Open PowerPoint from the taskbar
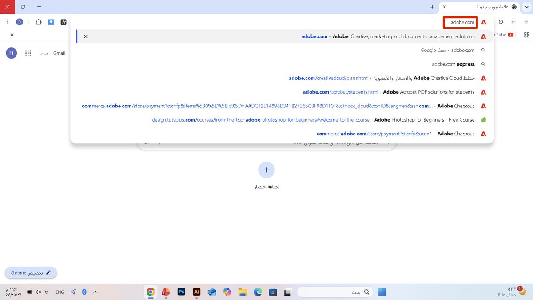The image size is (533, 300). click(x=166, y=292)
